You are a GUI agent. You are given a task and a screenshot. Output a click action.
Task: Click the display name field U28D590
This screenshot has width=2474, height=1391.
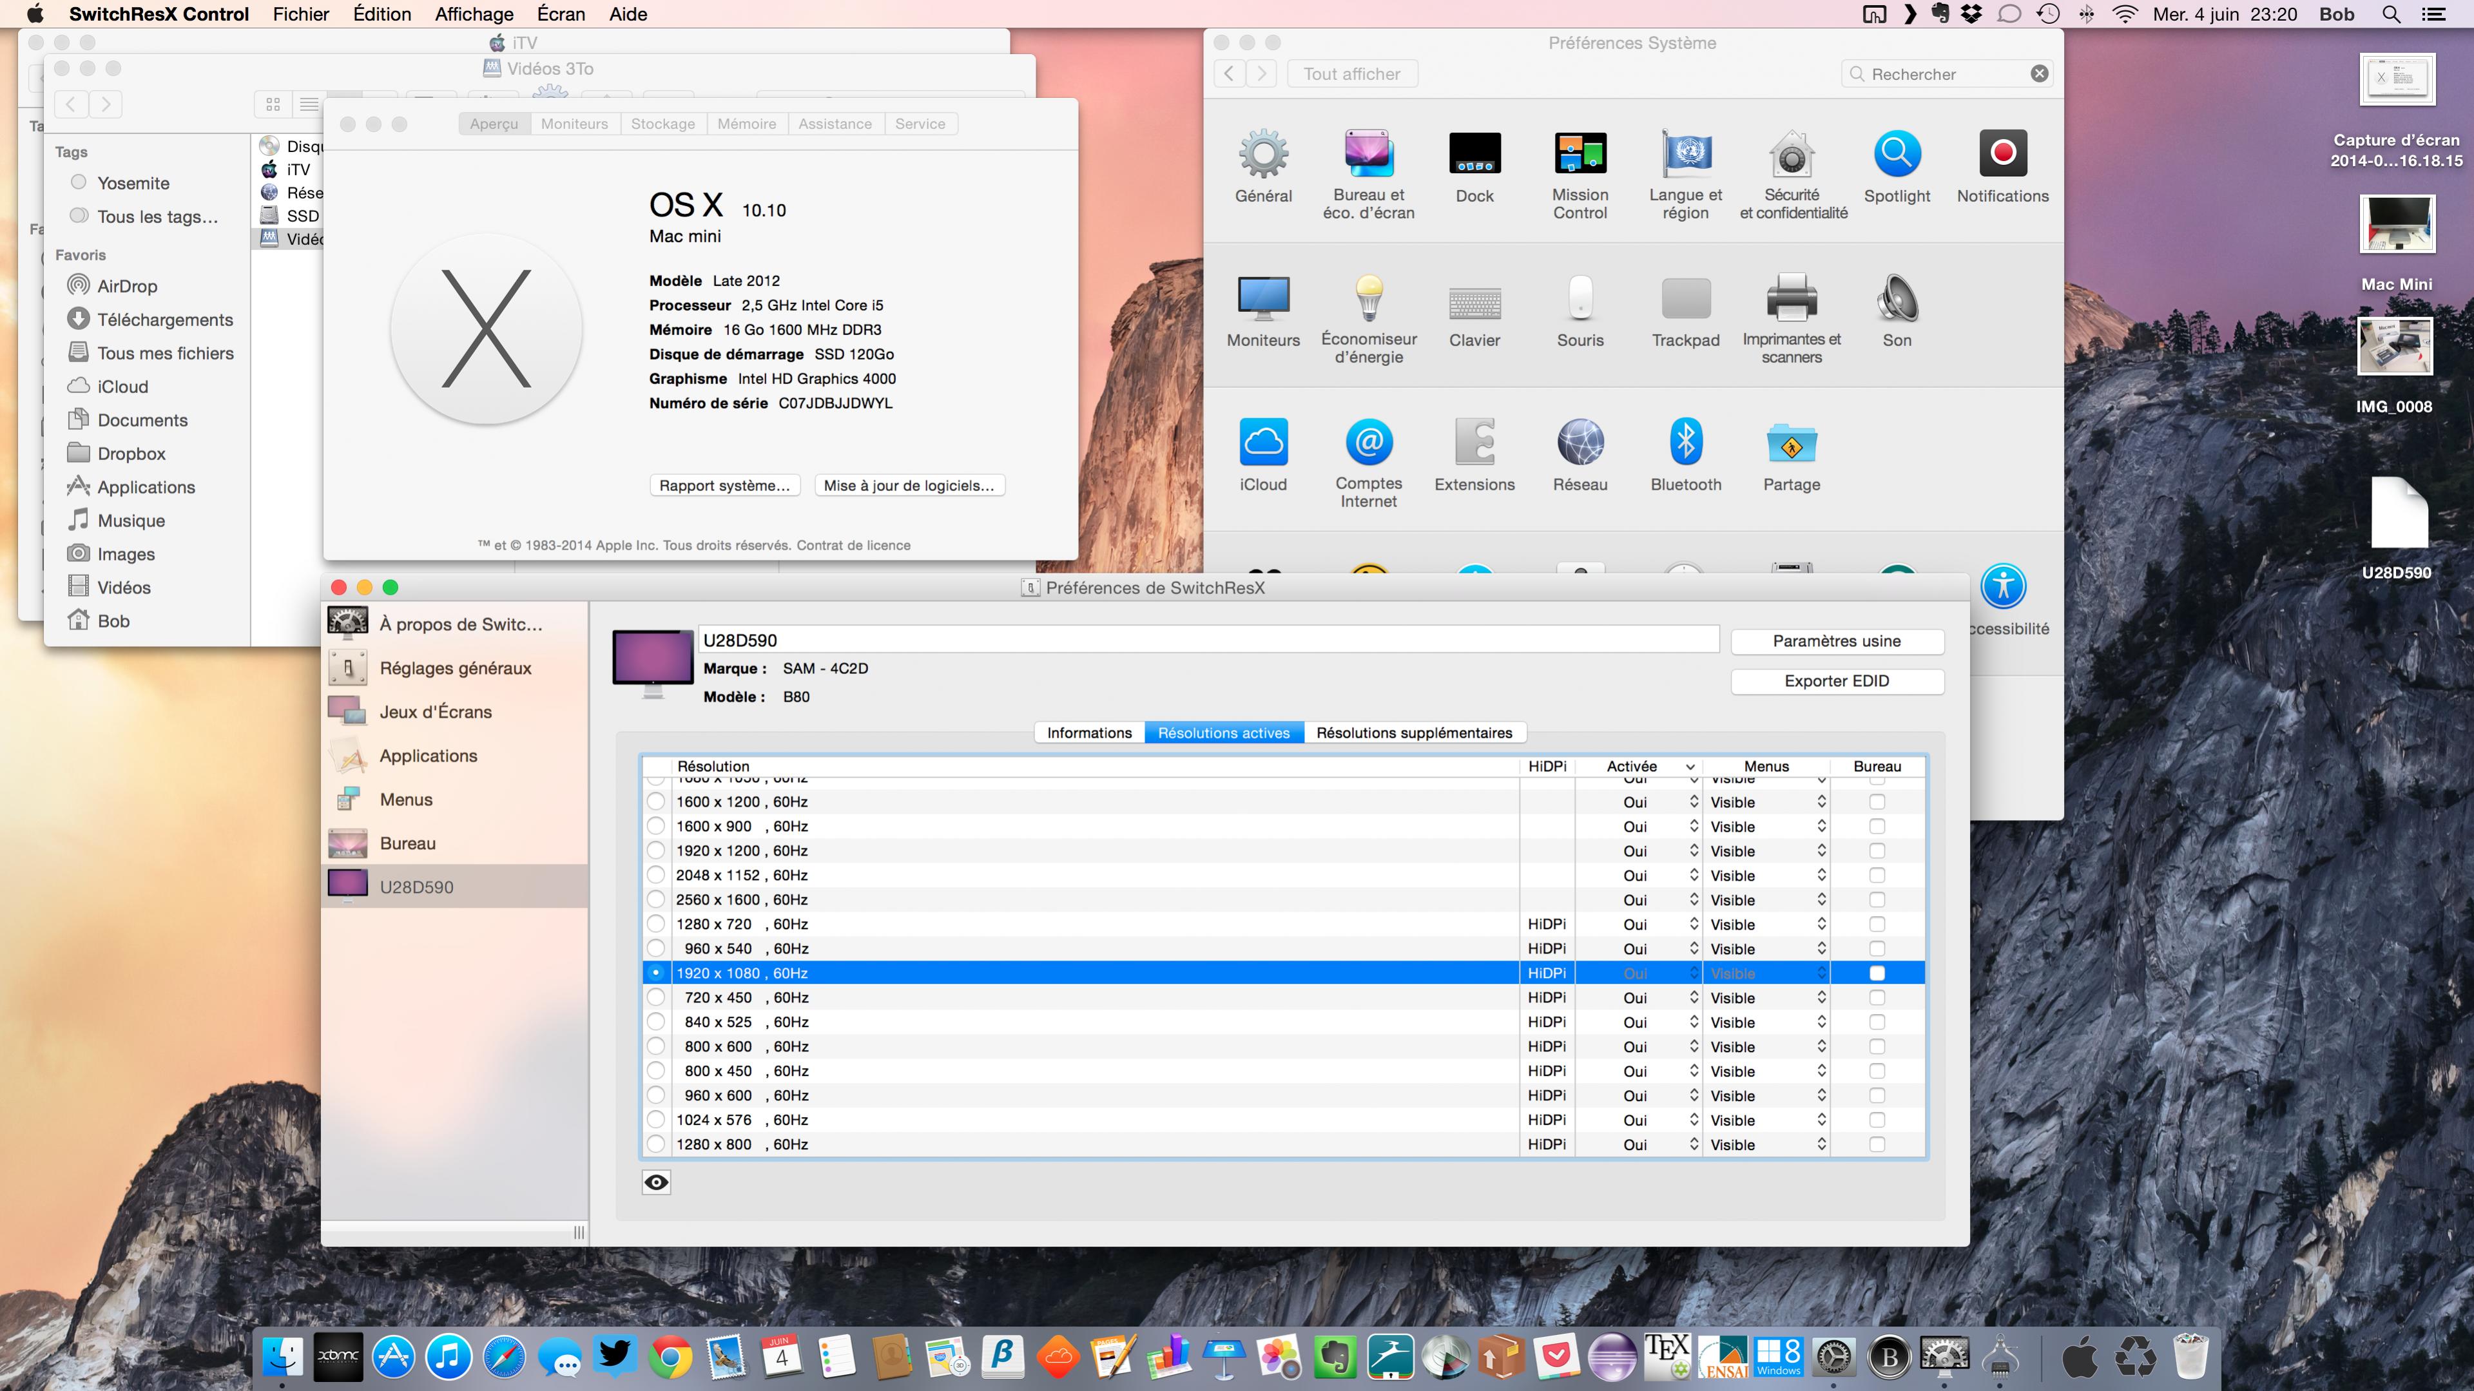[1208, 640]
